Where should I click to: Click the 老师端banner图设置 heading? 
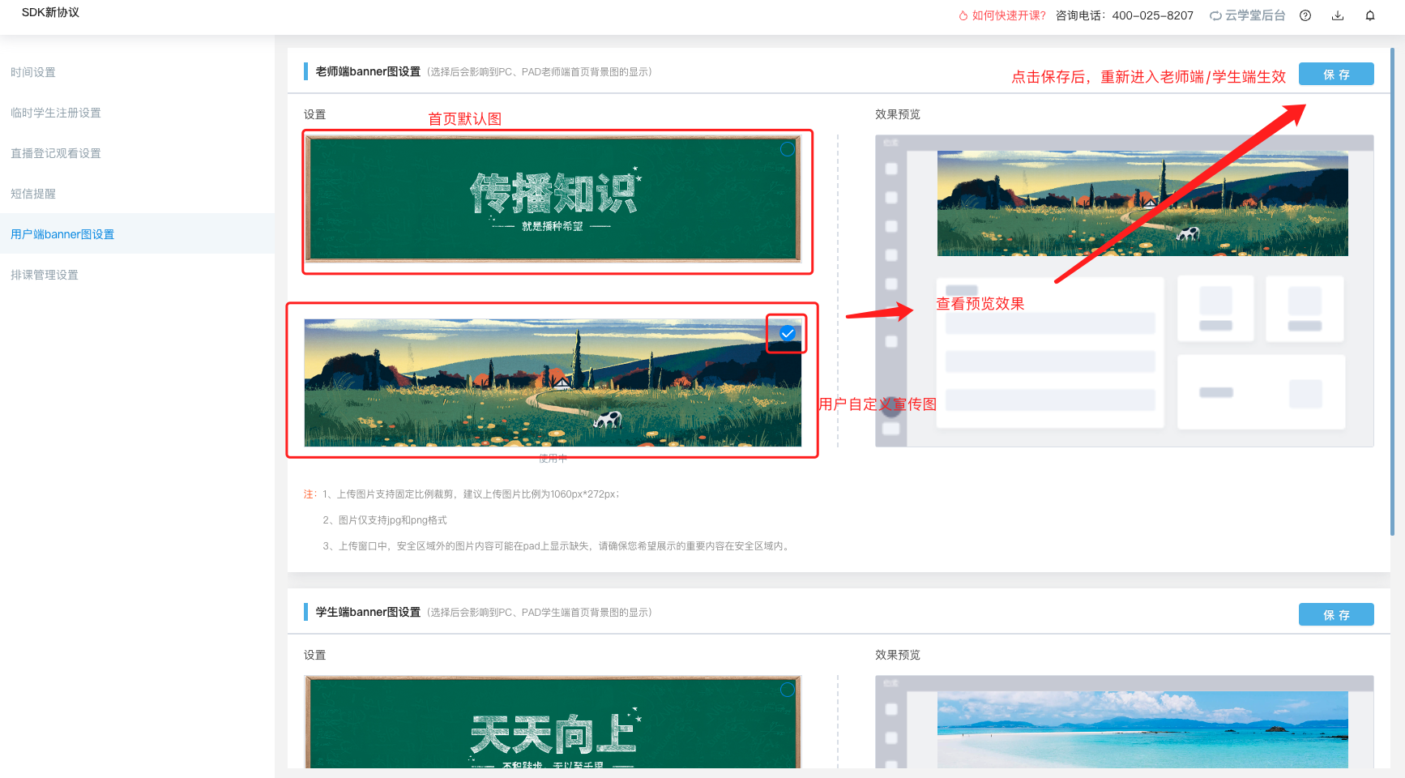point(368,71)
